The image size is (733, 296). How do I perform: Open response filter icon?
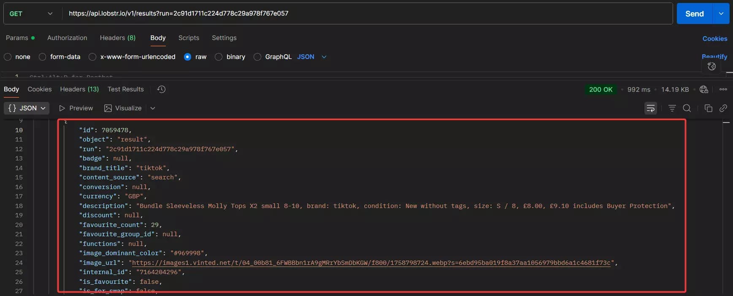click(672, 108)
